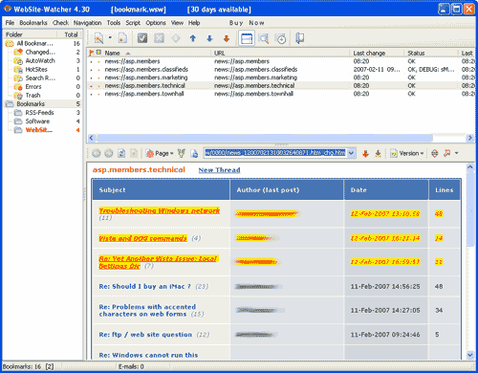Click the orange last change arrow icon

(x=378, y=153)
